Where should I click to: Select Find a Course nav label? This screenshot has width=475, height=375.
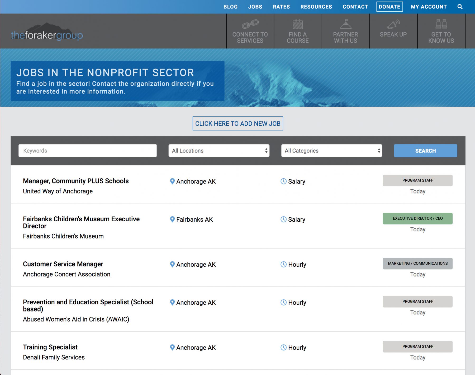(x=298, y=38)
